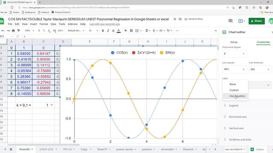Screen dimensions: 273x153
Task: Toggle bold formatting
Action: [x=103, y=31]
